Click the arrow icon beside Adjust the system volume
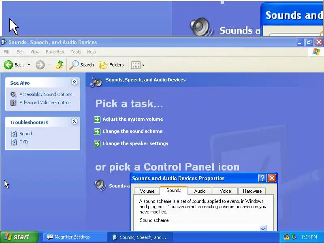 coord(97,119)
